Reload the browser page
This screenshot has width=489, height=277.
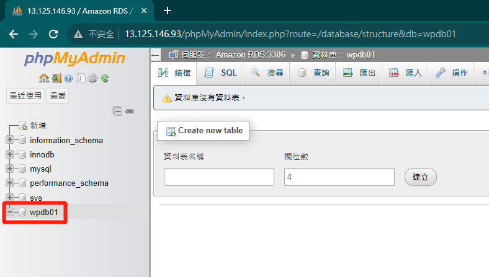click(x=53, y=34)
